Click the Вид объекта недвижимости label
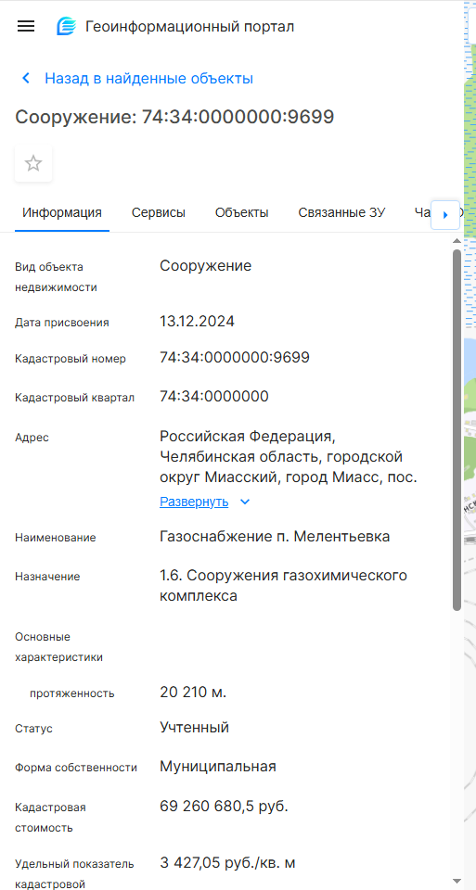 [x=57, y=277]
